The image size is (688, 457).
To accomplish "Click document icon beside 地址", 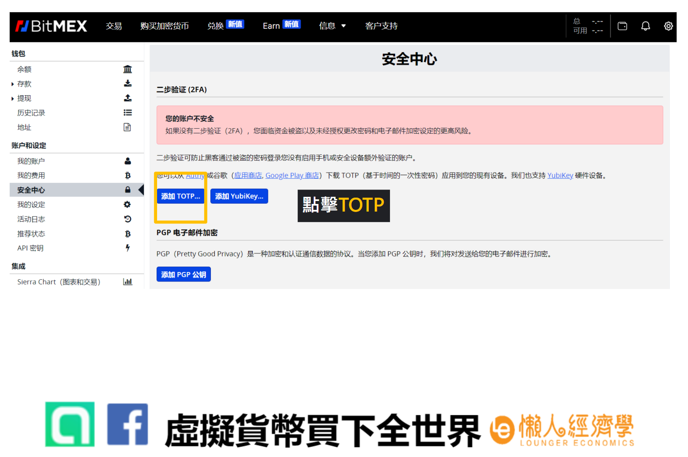I will (x=127, y=127).
